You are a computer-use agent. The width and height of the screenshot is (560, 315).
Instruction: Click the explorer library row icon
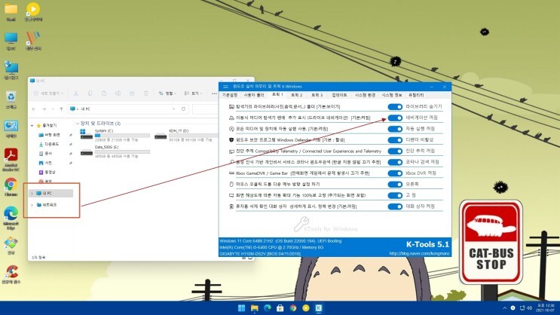click(231, 107)
